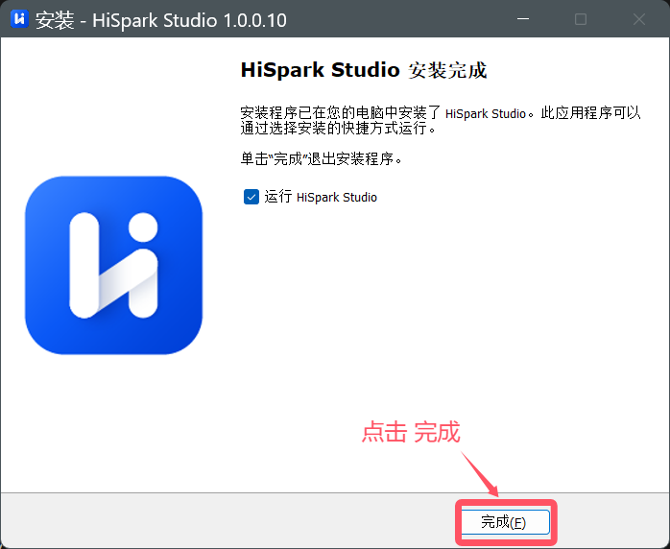Screen dimensions: 670x549
Task: Click the heading HiSpark Studio 安装完成
Action: click(x=364, y=70)
